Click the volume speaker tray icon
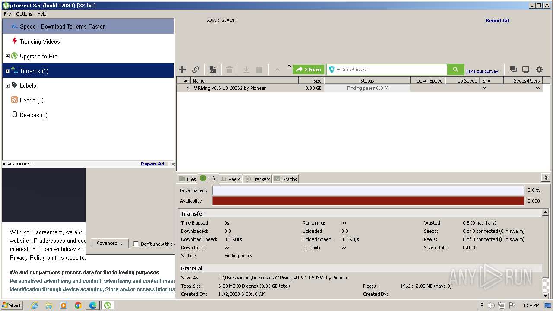 [491, 305]
